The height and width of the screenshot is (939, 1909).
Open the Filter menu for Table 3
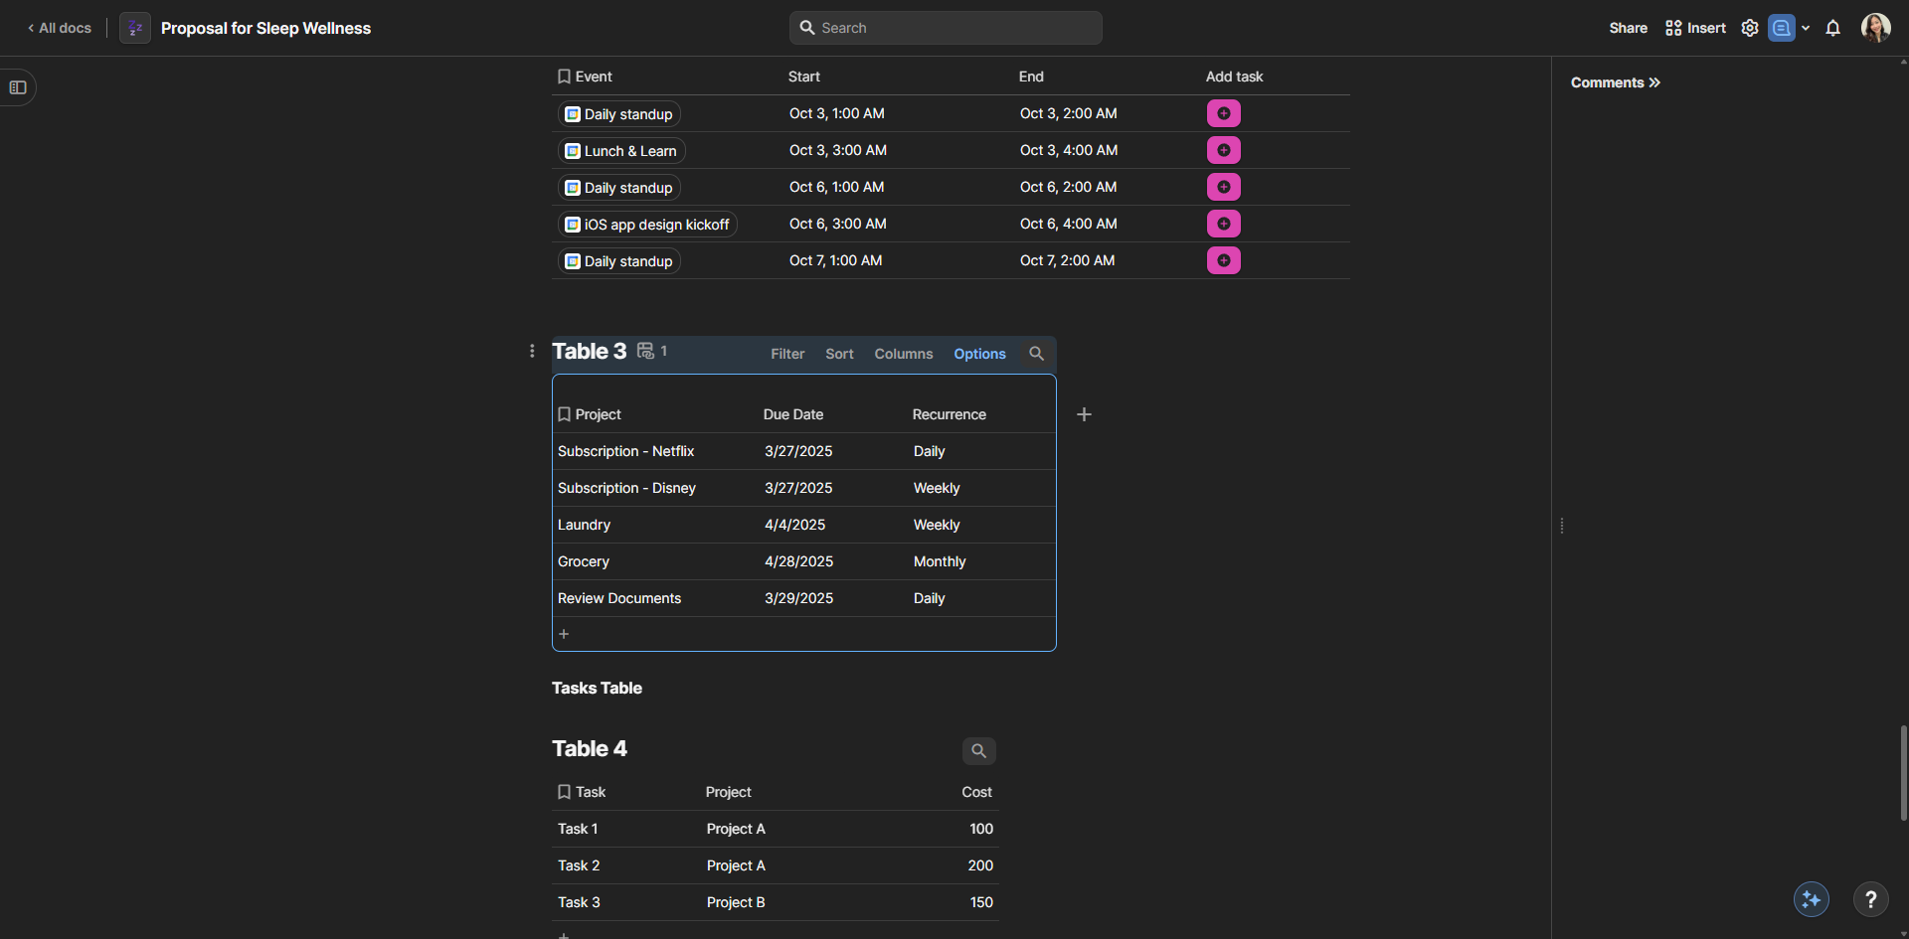coord(787,354)
